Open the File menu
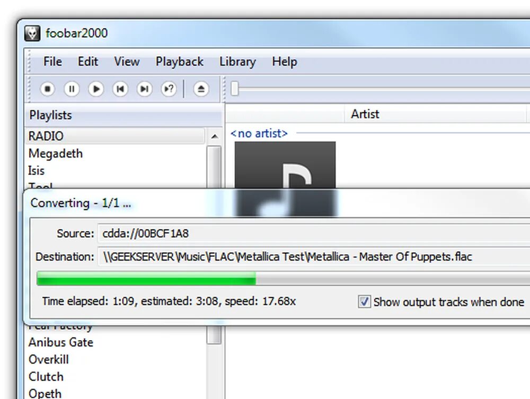The width and height of the screenshot is (530, 399). (52, 62)
